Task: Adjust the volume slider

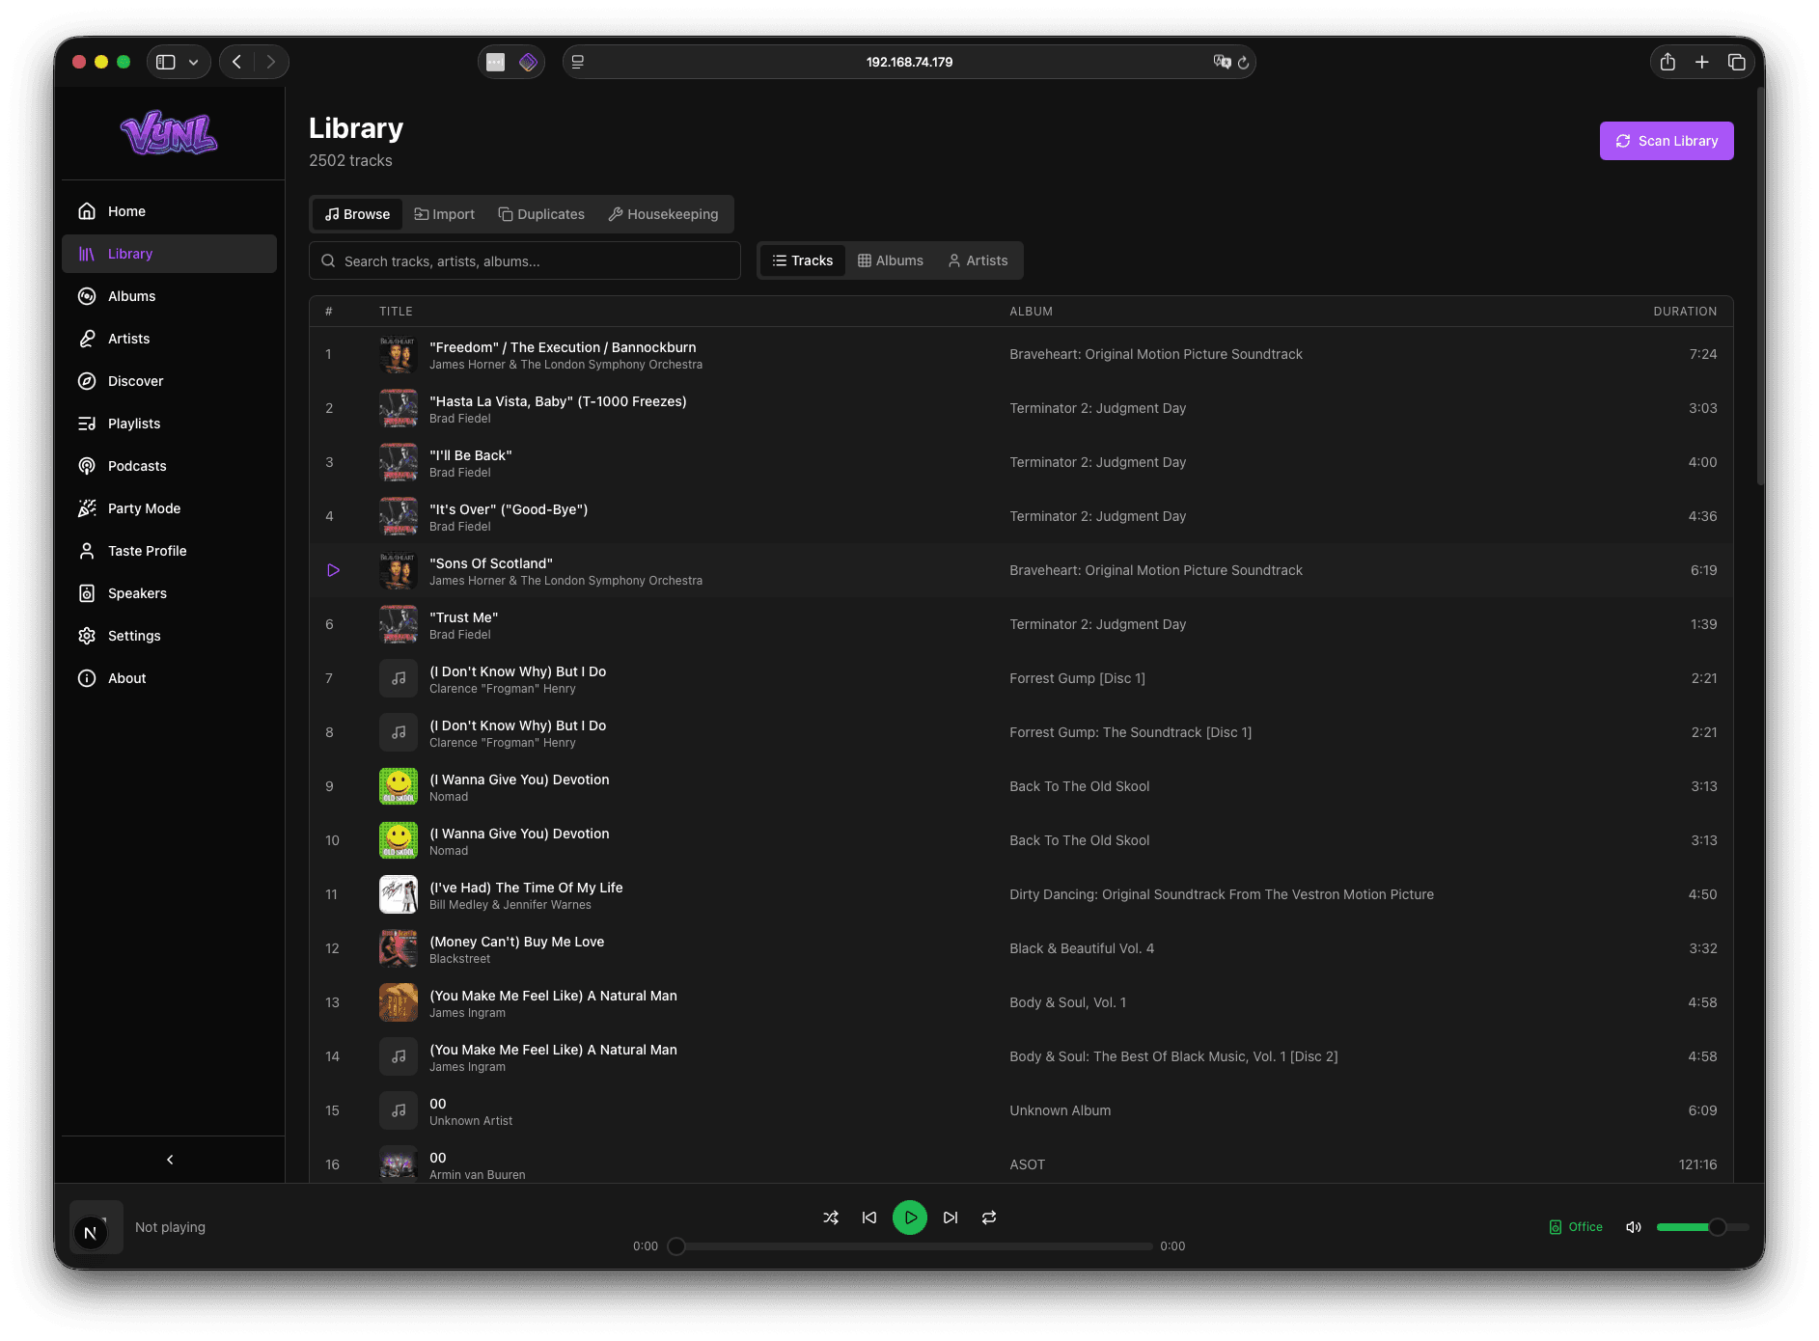Action: pos(1703,1227)
